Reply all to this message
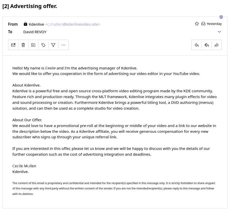Viewport: 230px width, 211px height. 207,45
